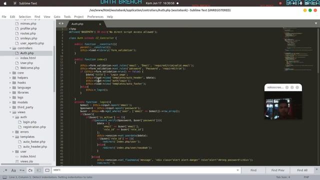
Task: Select Auth.php in sidebar
Action: 26,53
